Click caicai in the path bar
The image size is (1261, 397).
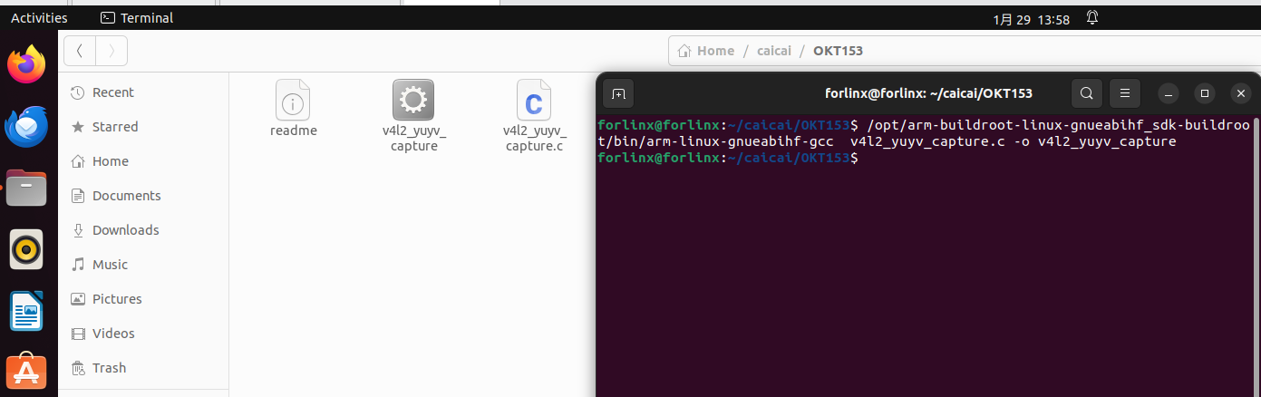(x=774, y=51)
